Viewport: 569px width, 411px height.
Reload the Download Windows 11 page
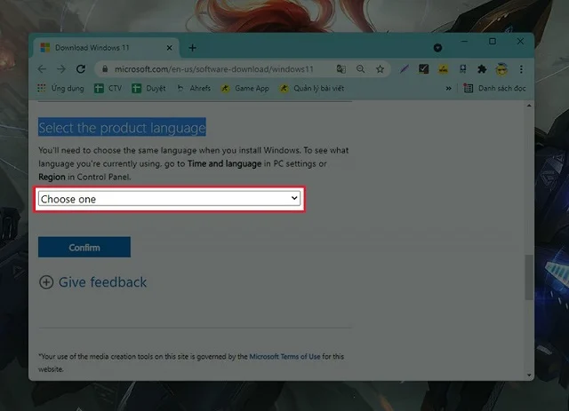(81, 69)
